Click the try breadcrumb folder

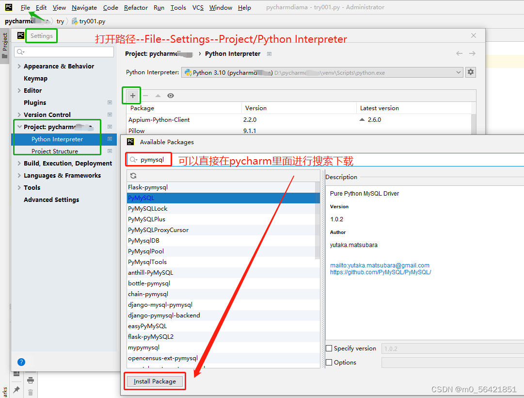click(x=60, y=21)
